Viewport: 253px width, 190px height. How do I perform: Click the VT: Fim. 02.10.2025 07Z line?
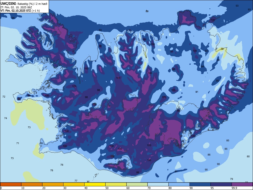[20, 11]
